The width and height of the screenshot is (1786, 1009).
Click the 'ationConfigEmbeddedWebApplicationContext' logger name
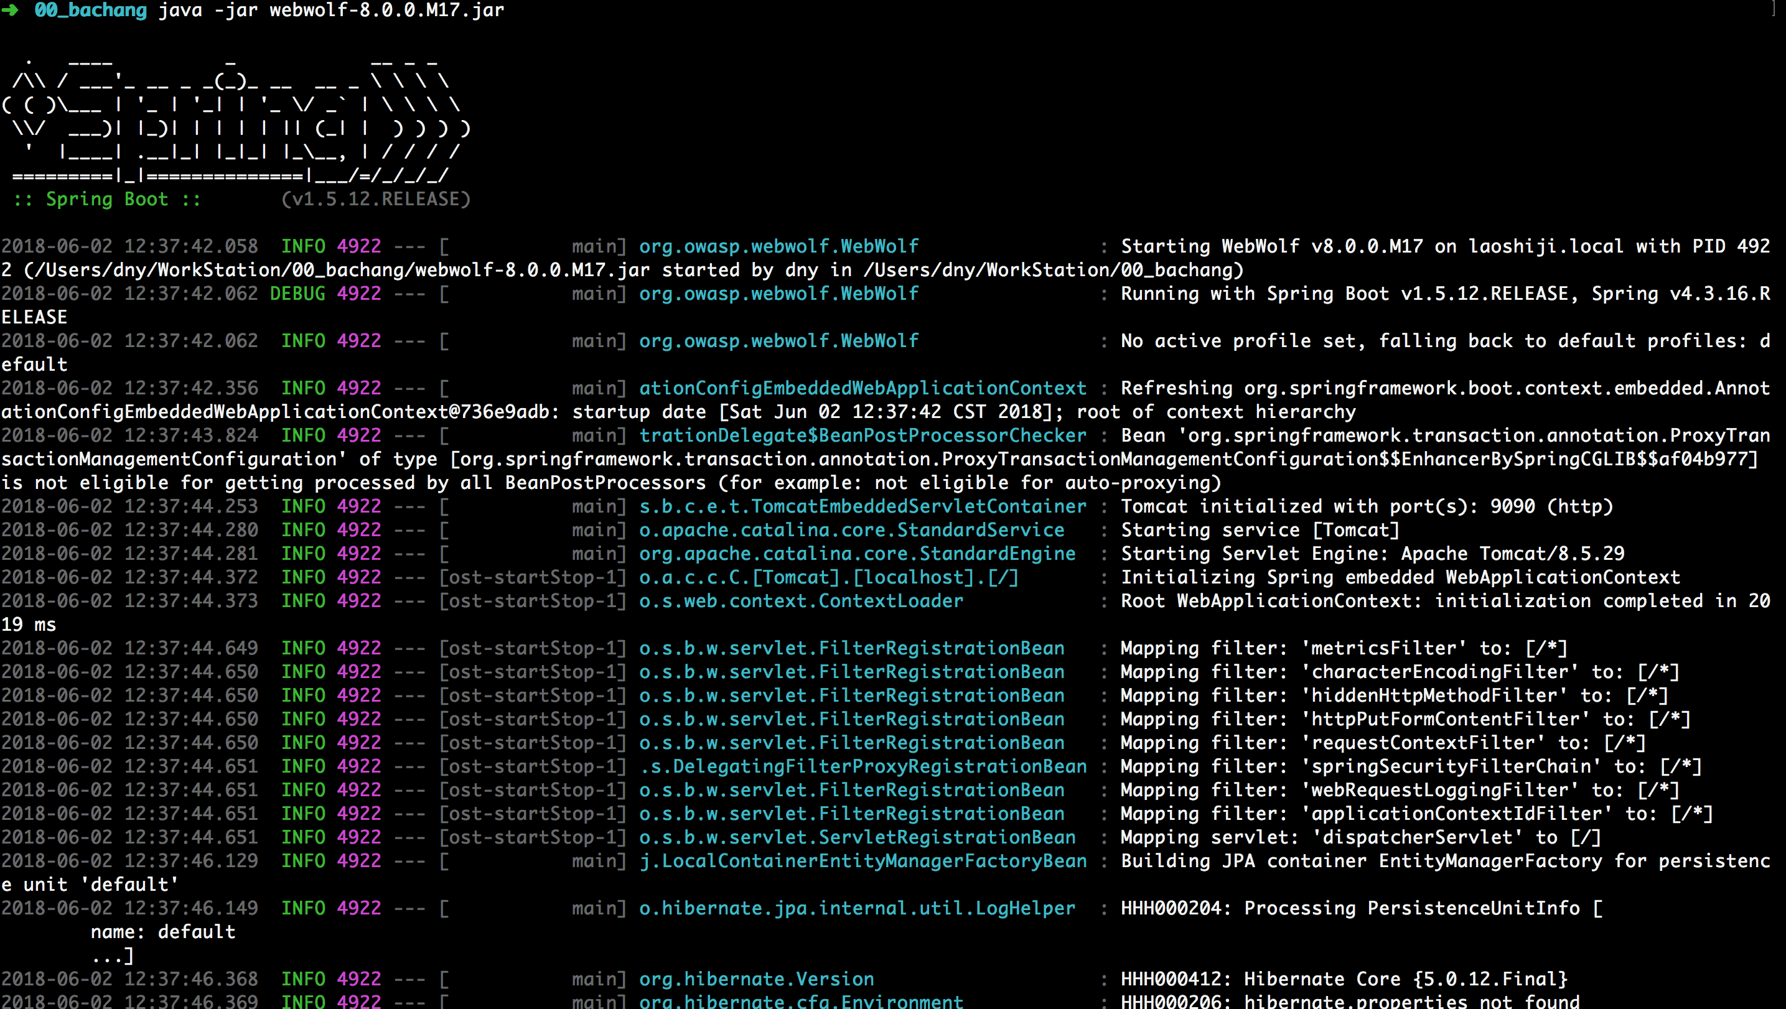(863, 388)
